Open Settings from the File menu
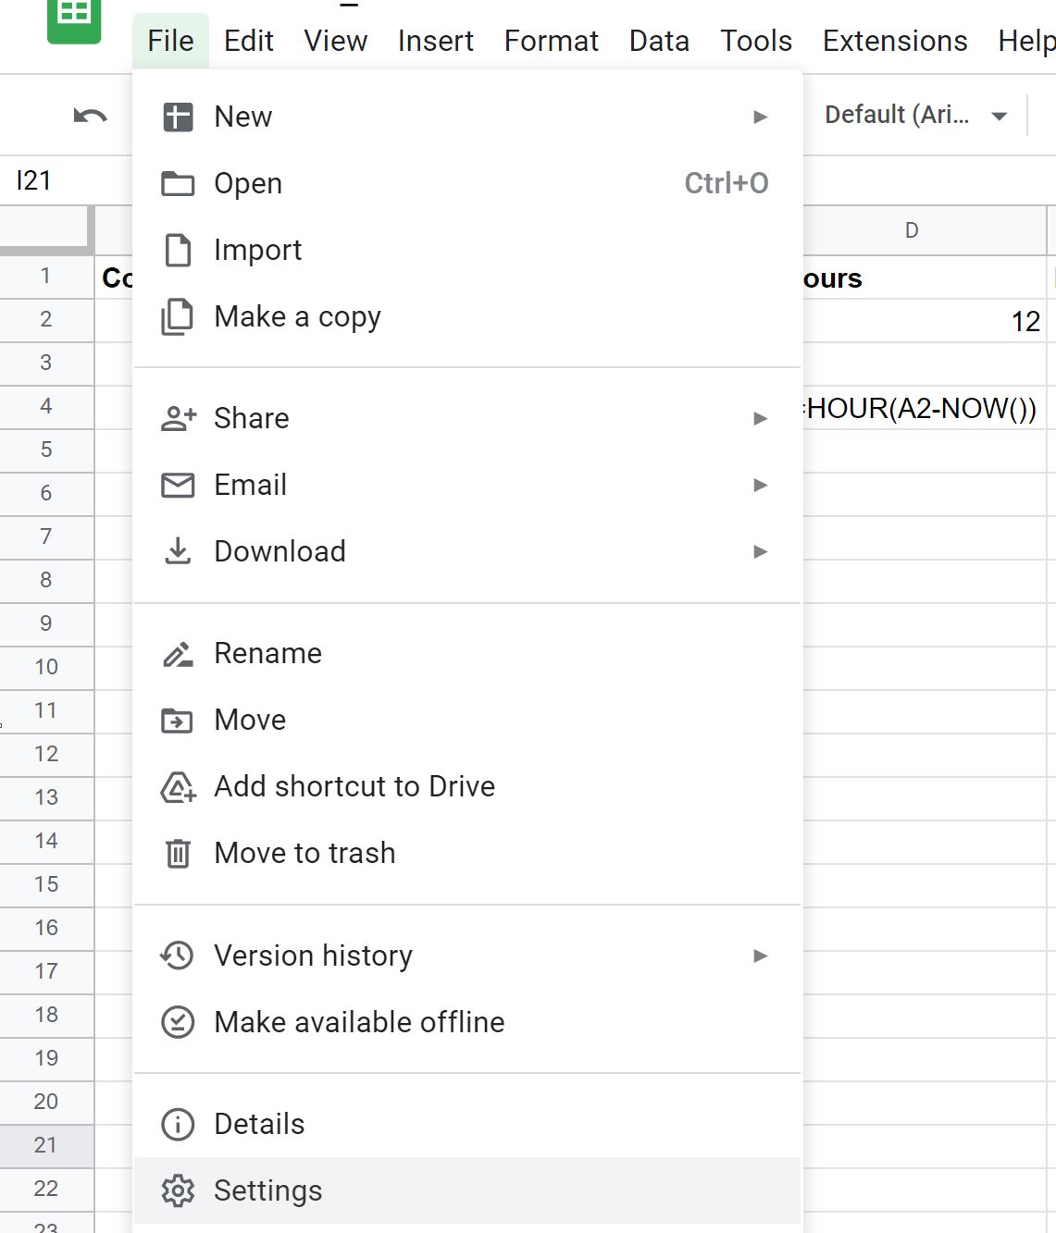The height and width of the screenshot is (1233, 1056). click(x=267, y=1190)
